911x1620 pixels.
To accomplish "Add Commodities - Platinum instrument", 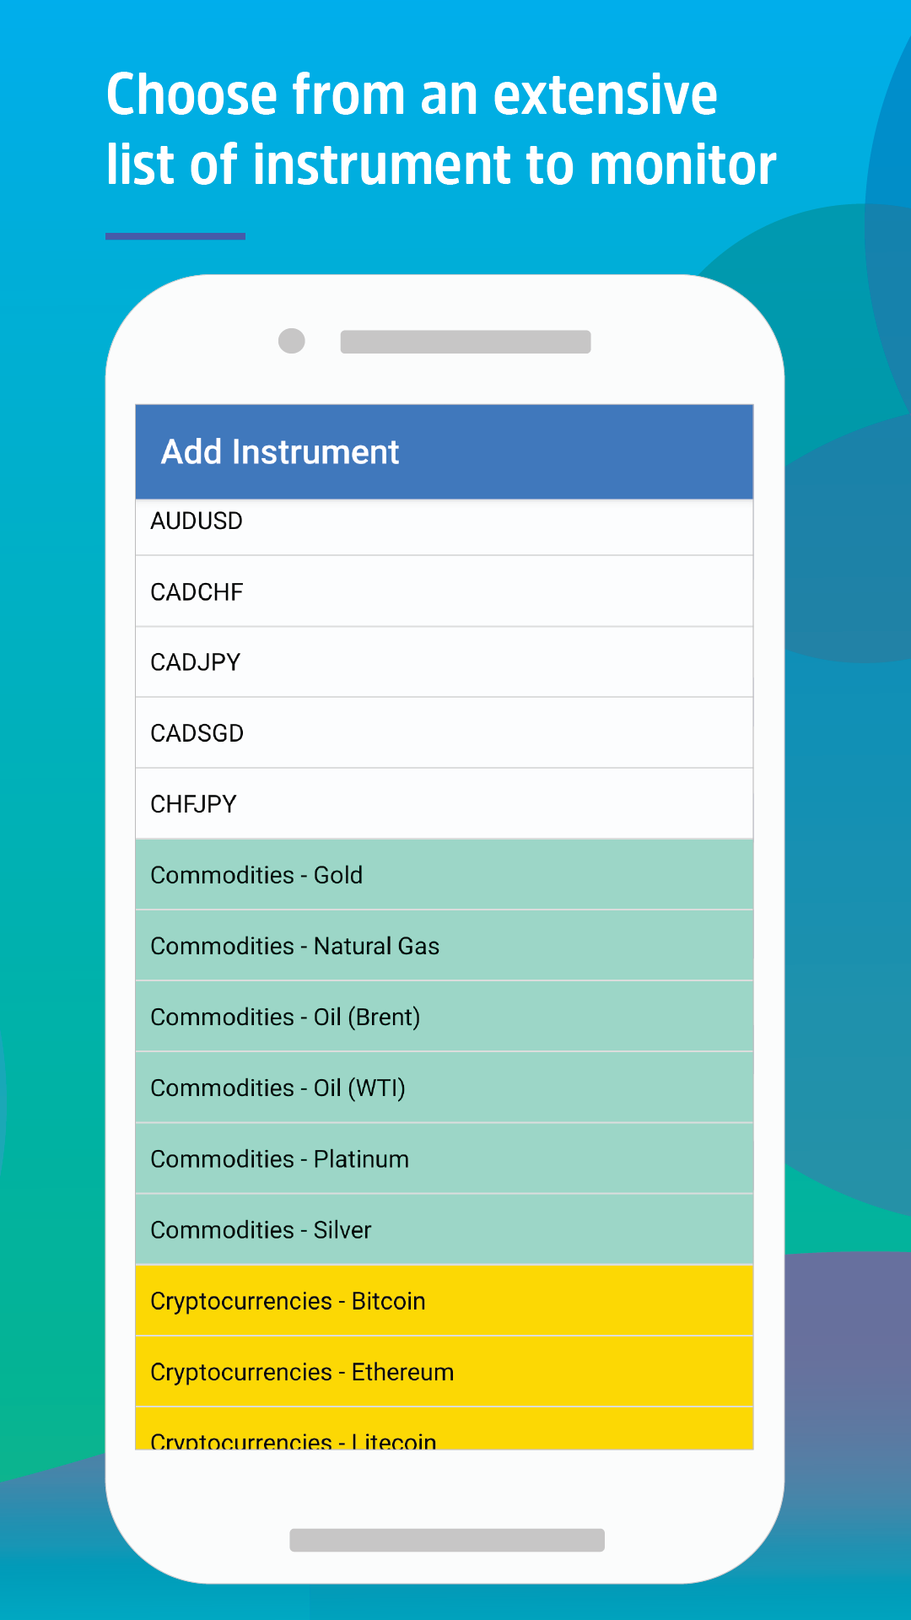I will pos(444,1158).
